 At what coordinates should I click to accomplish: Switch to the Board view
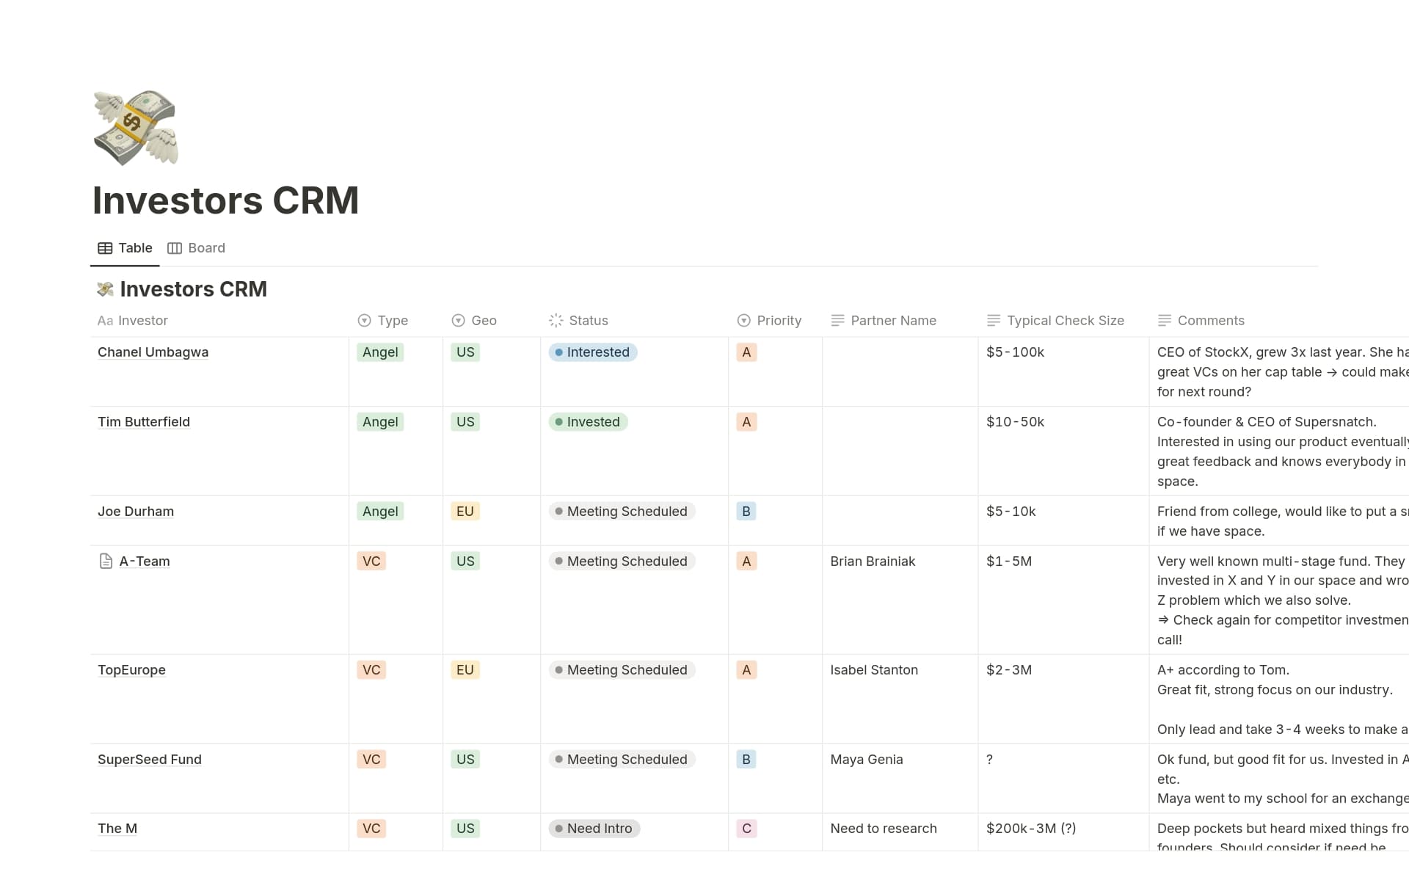(196, 248)
